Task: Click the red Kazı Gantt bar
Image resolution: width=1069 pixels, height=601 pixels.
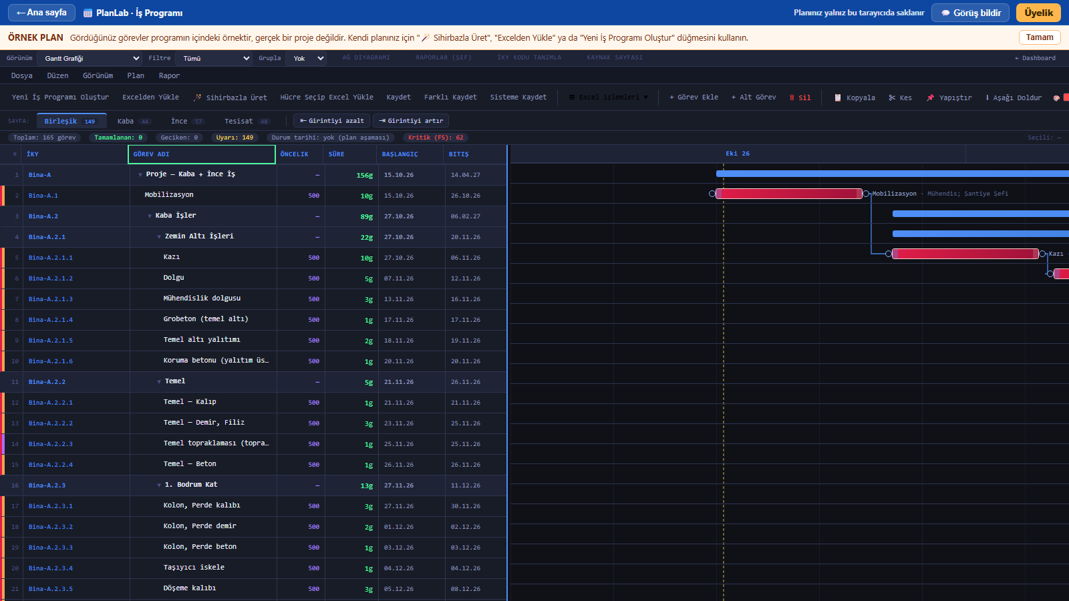Action: [x=965, y=254]
